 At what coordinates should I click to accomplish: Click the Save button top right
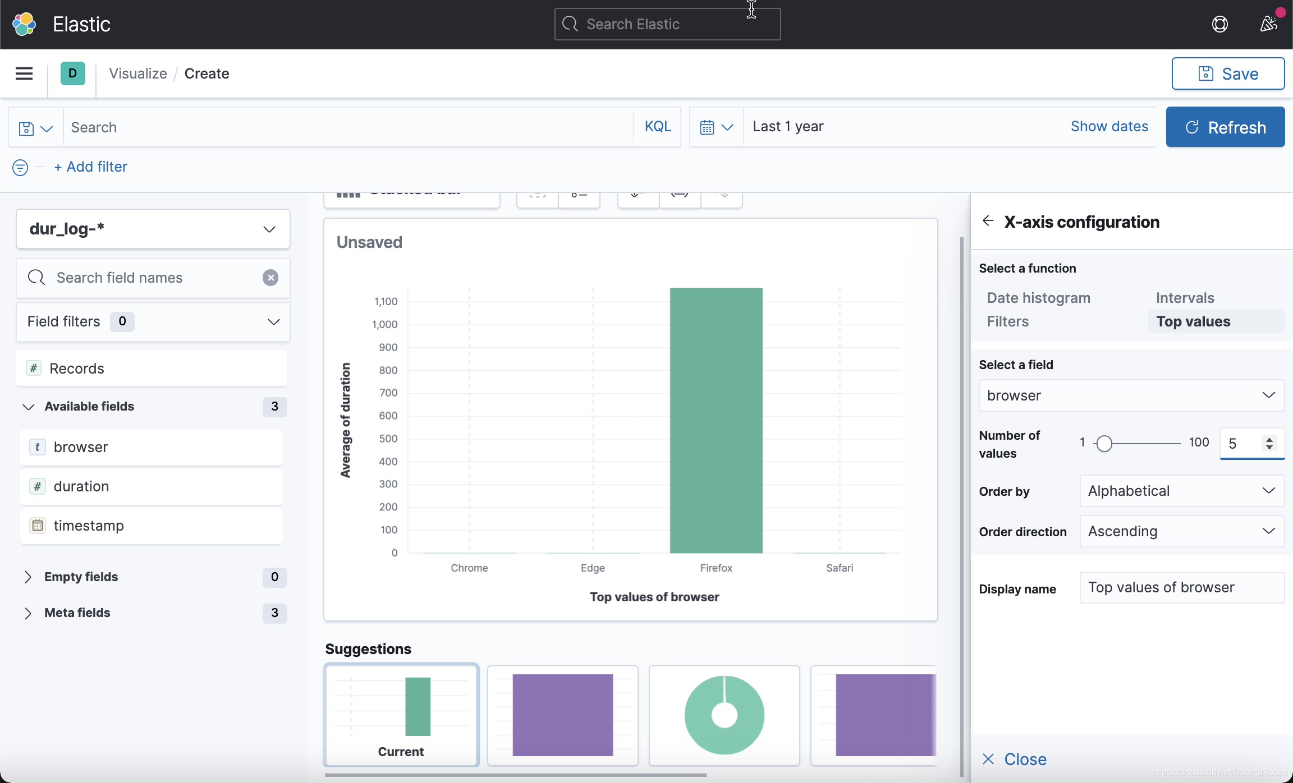coord(1227,73)
